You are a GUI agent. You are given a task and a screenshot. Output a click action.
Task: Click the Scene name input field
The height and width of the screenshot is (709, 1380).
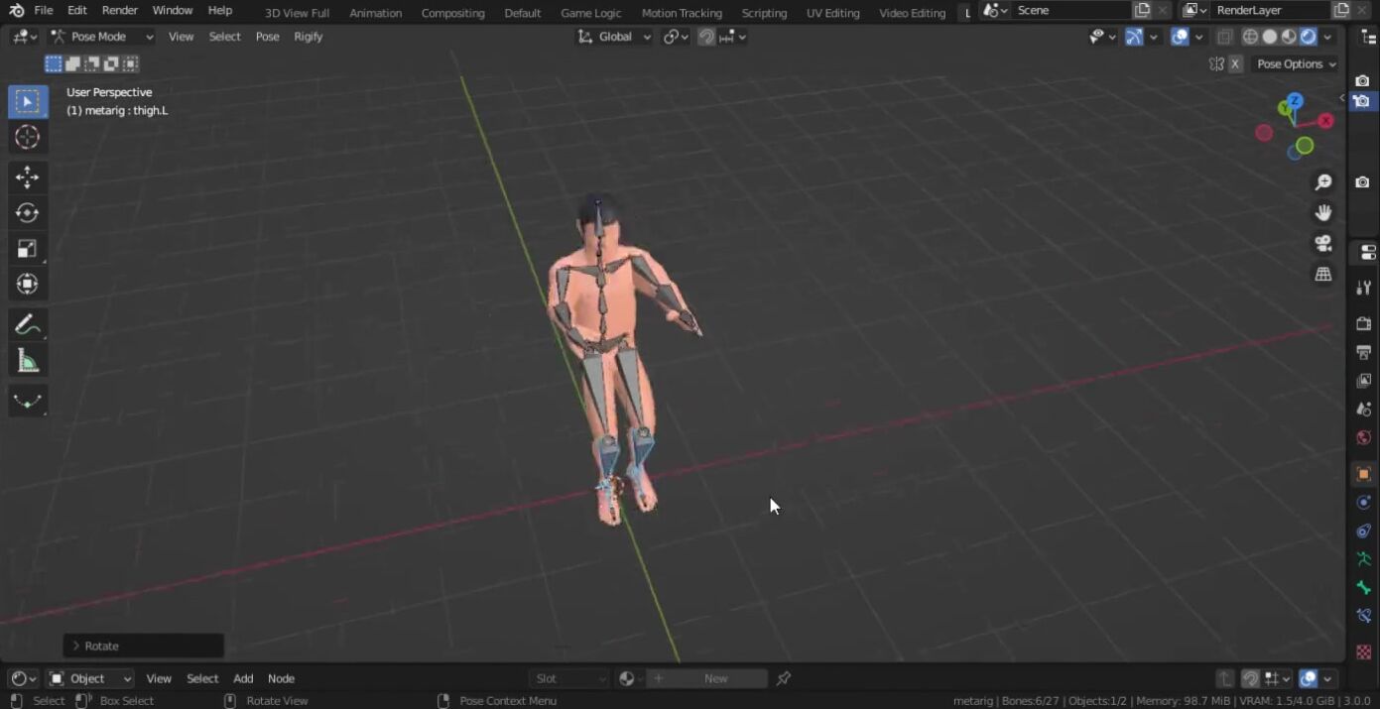(x=1069, y=11)
